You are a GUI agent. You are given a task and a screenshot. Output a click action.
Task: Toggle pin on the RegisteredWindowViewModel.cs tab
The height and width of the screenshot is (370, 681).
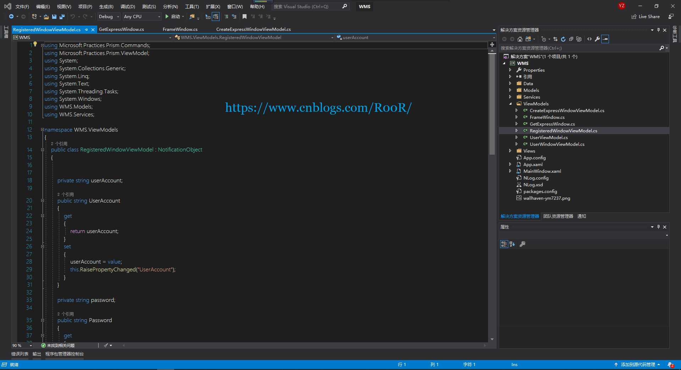coord(86,30)
